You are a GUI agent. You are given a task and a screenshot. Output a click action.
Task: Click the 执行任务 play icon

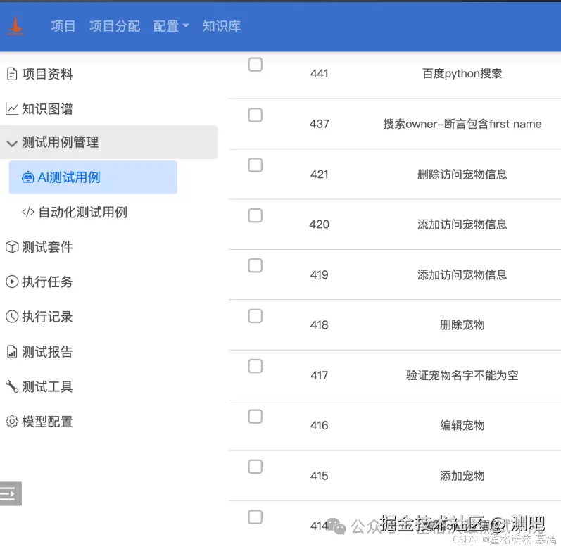click(11, 282)
